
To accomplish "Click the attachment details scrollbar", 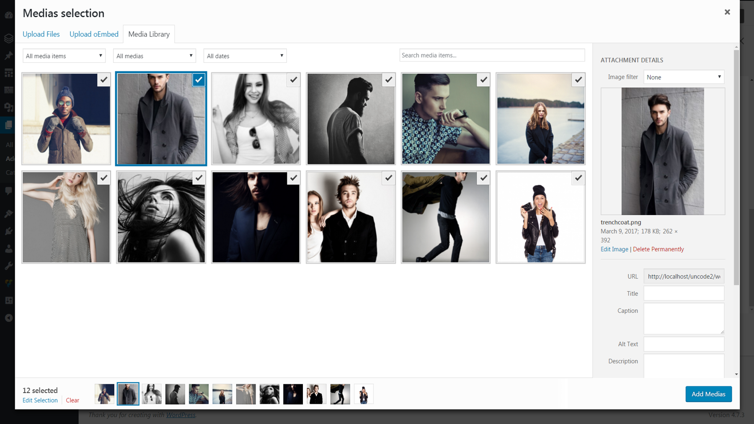I will (736, 167).
